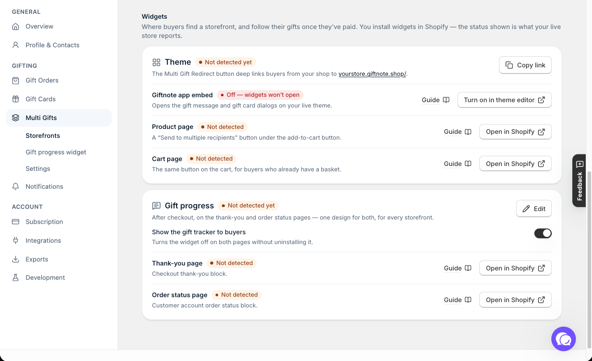Click Theme 'Not detected yet' badge

(225, 62)
